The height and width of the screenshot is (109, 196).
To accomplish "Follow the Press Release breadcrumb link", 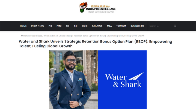I will tap(36, 36).
